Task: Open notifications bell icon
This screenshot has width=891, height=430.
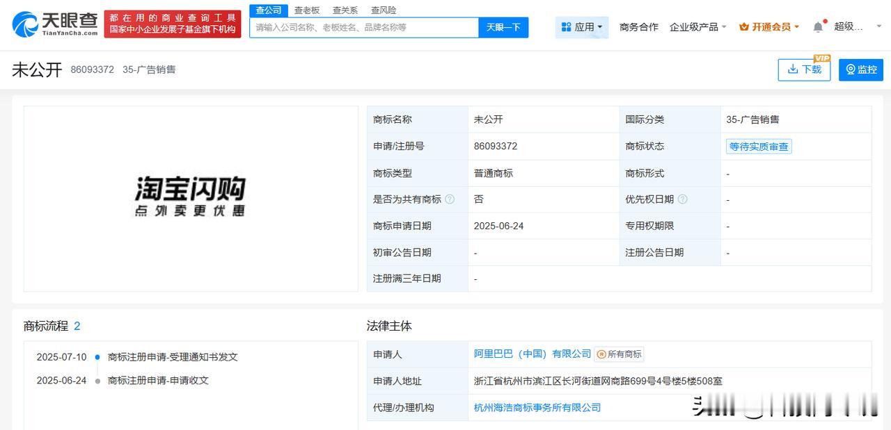Action: 819,26
